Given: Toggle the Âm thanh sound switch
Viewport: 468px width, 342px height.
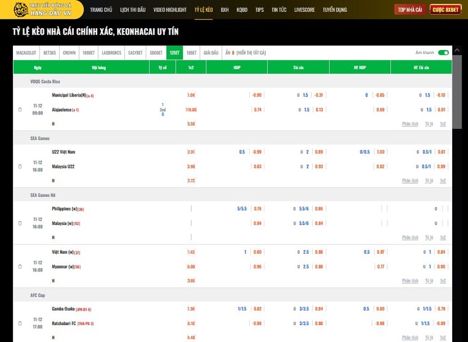Looking at the screenshot, I should click(x=443, y=53).
